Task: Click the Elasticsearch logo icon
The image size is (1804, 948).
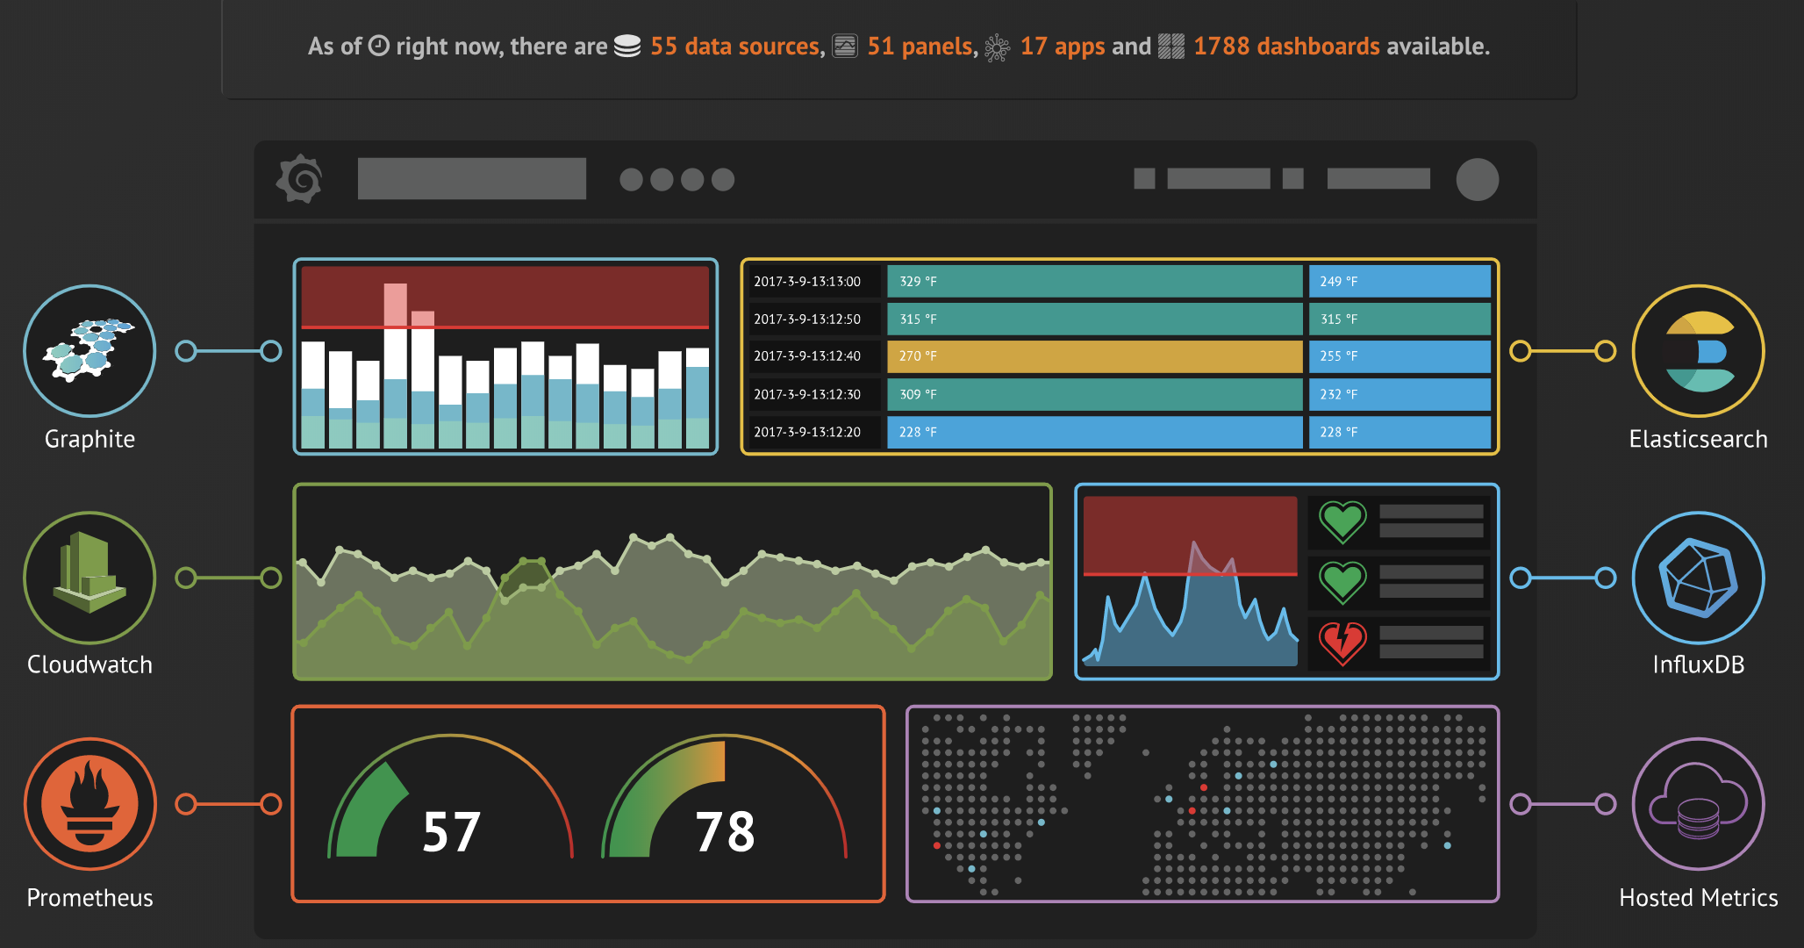Action: [x=1698, y=350]
